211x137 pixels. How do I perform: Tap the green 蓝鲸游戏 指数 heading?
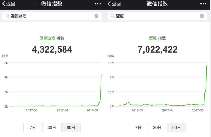point(52,38)
